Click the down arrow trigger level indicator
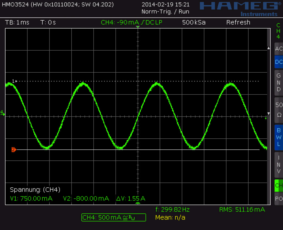 [x=269, y=113]
